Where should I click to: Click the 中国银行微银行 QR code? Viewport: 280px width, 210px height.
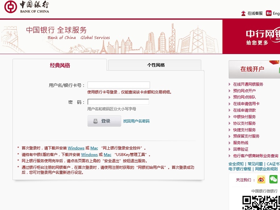[x=261, y=203]
